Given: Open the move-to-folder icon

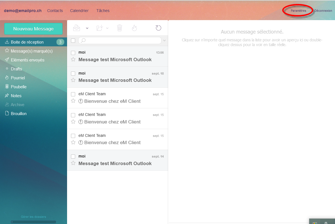Looking at the screenshot, I should (x=100, y=28).
